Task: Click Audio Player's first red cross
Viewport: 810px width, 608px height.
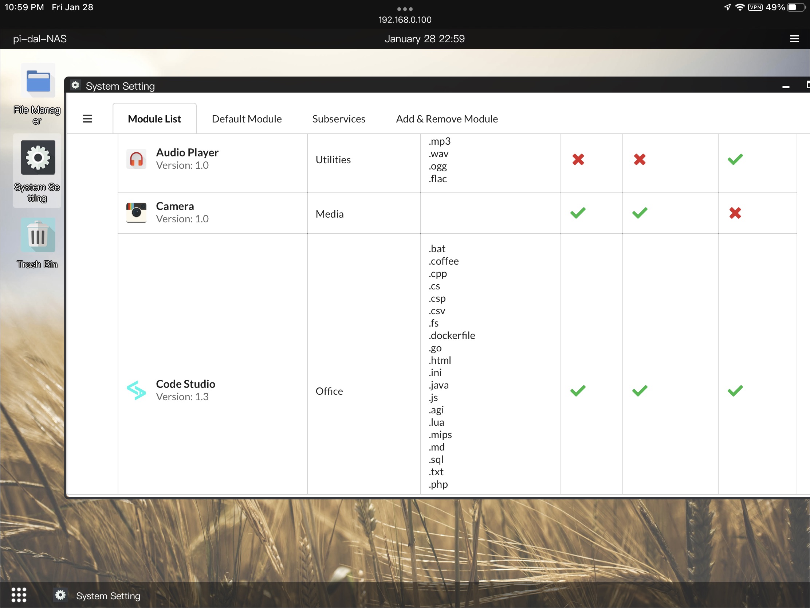Action: click(x=578, y=159)
